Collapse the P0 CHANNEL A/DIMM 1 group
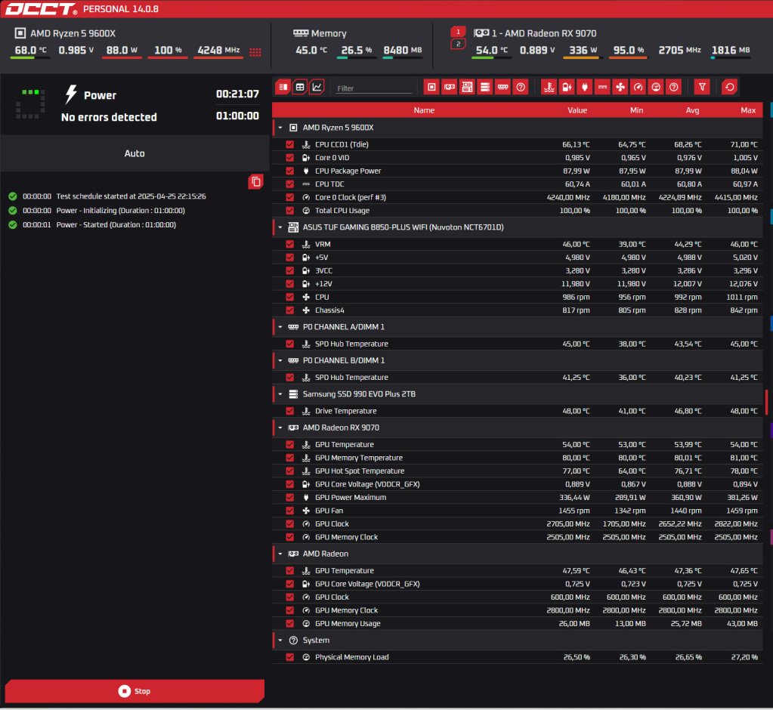Screen dimensions: 773x710 (280, 326)
